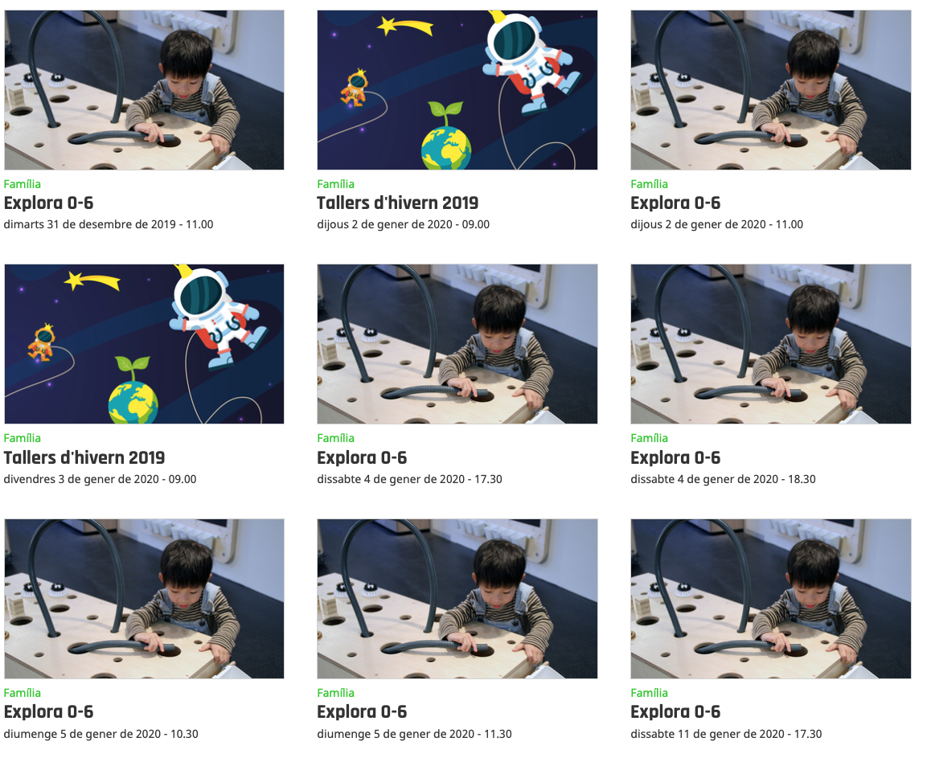Open the Explora 0-6 image for diumenge 5 at 10.30
927x758 pixels.
[x=144, y=599]
